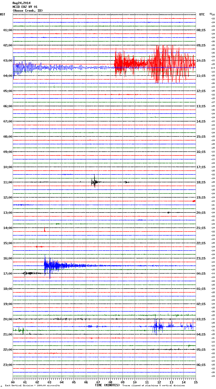Click the "11:15" UTC time label
Screen dimensions: 216x389
[201, 76]
